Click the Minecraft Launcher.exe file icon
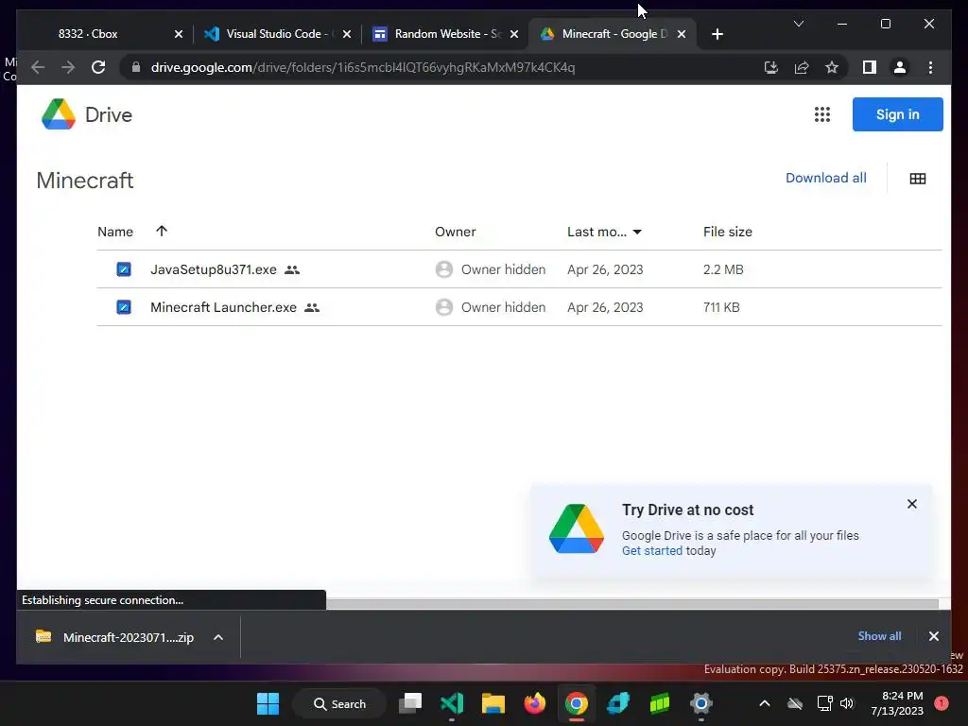Image resolution: width=968 pixels, height=726 pixels. point(124,307)
